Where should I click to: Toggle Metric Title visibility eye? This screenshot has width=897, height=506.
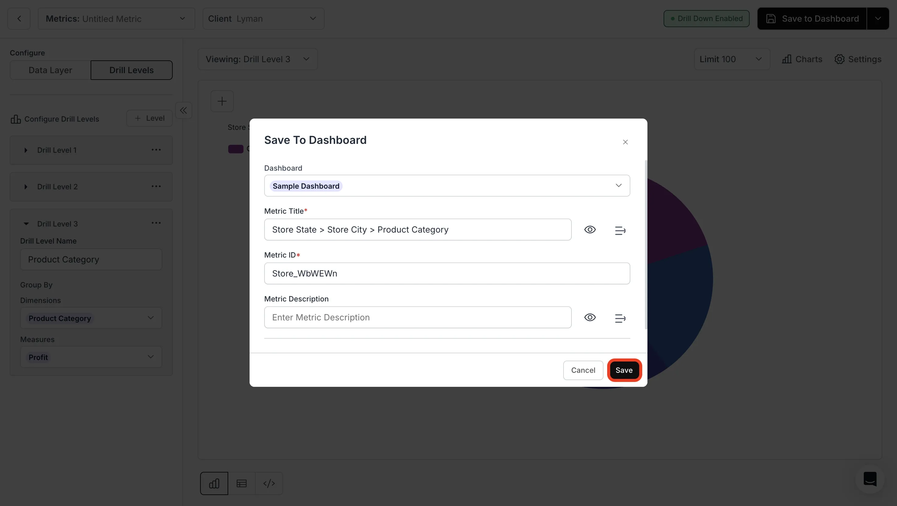click(x=590, y=230)
